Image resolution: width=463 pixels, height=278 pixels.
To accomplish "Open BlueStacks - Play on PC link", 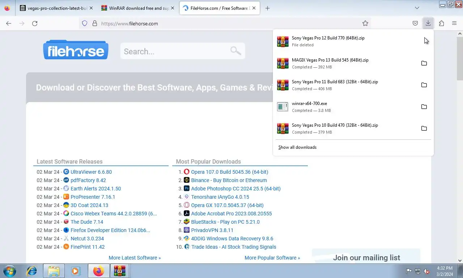I will [x=225, y=222].
